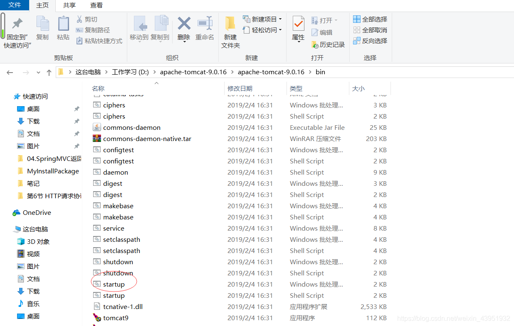Click the Copy (复制) ribbon icon
This screenshot has height=326, width=514.
coord(42,23)
